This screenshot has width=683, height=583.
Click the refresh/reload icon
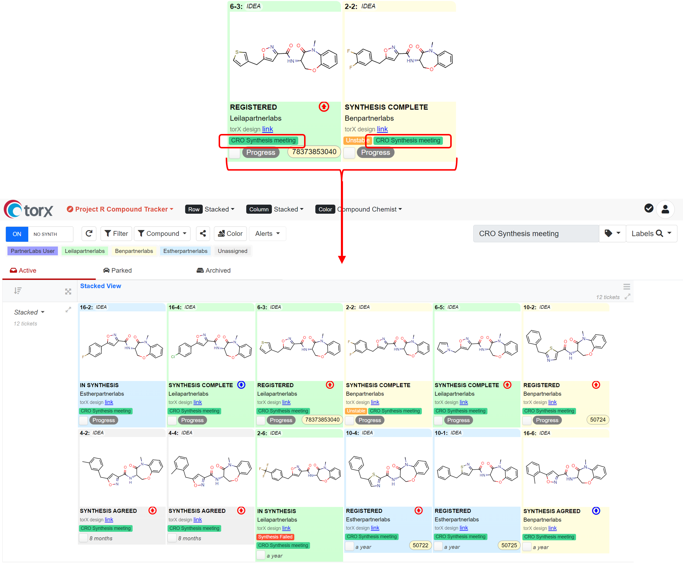click(x=89, y=234)
